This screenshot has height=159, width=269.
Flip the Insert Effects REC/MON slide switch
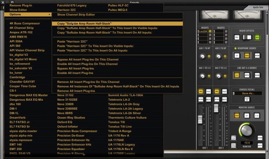(247, 37)
